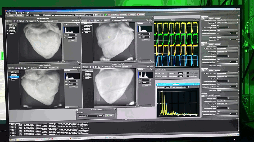
Task: Open Colortable Greyscale dropdown in BackLeft window
Action: [x=52, y=21]
